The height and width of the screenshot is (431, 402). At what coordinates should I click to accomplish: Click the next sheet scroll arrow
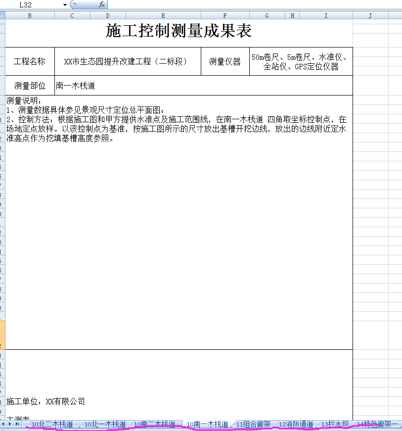[9, 424]
